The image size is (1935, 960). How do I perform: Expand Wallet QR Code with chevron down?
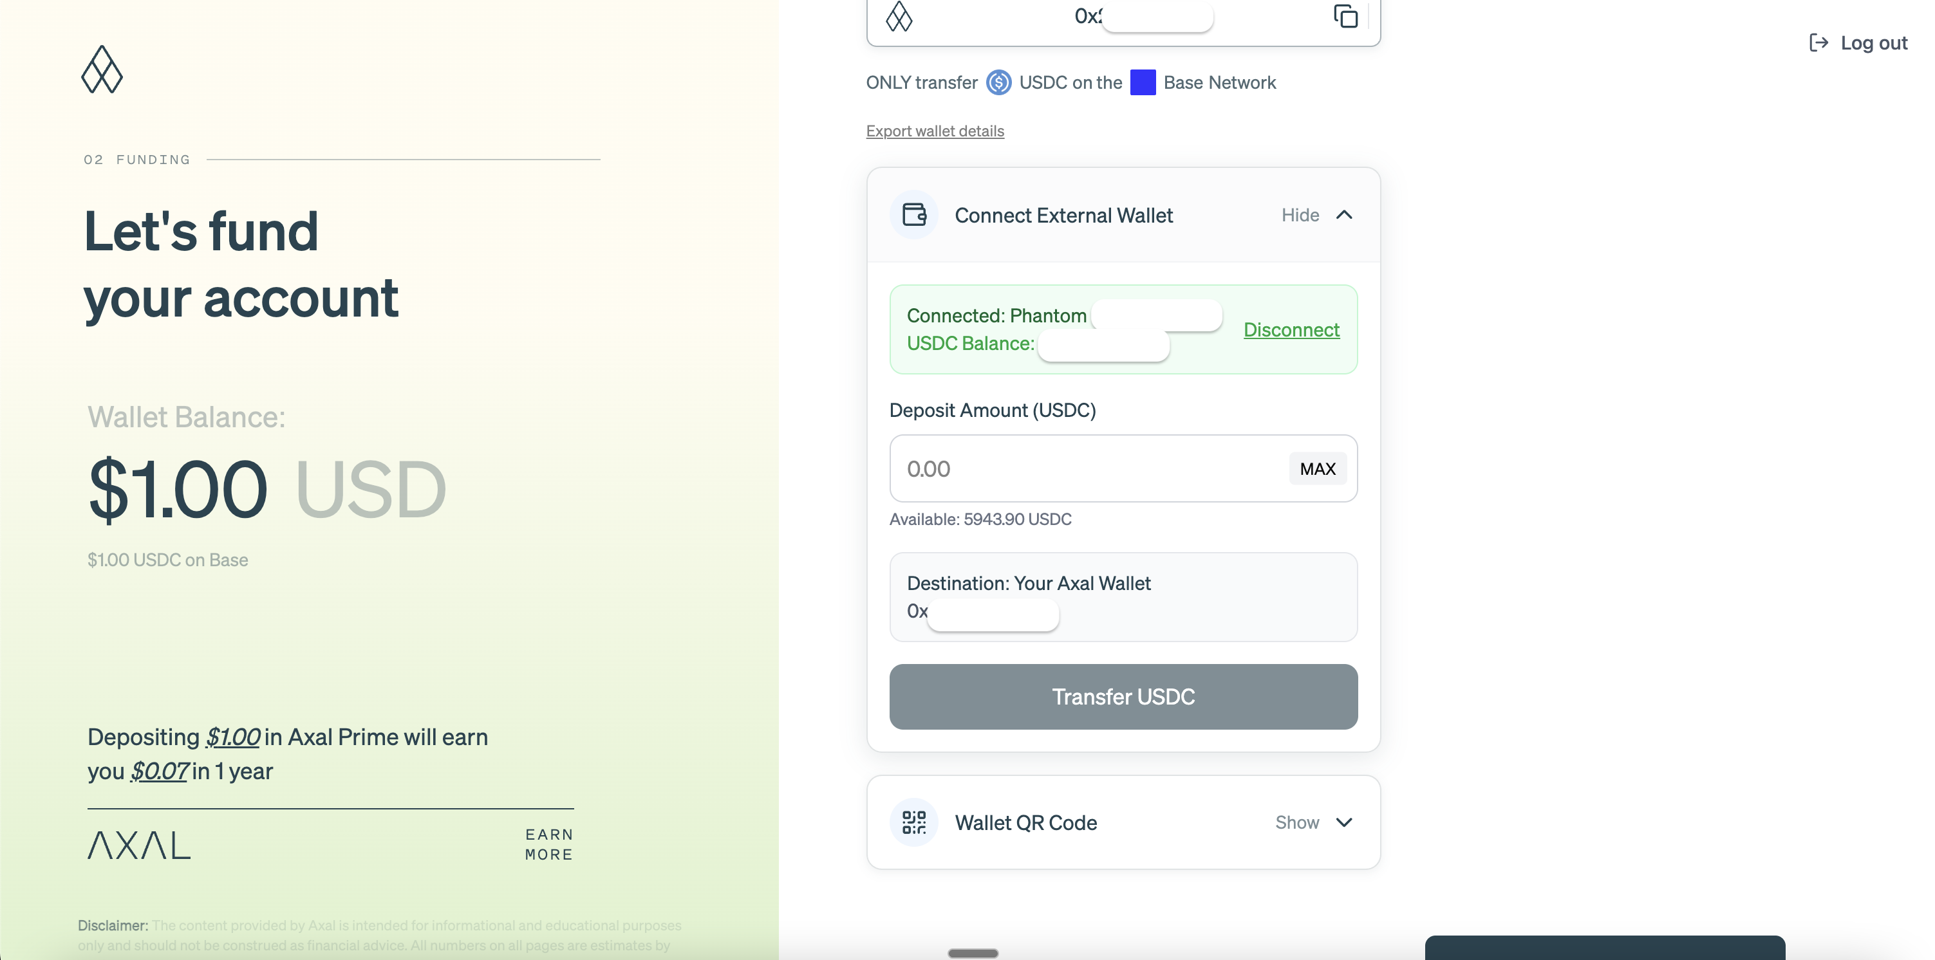click(1344, 823)
